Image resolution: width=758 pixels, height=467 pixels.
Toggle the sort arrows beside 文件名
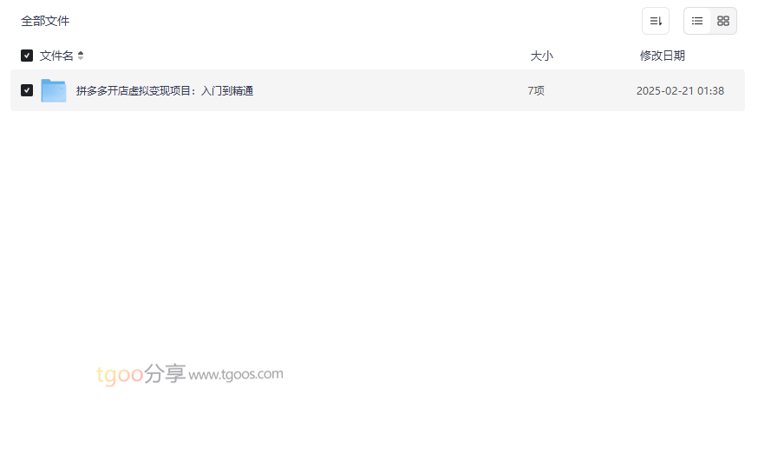(81, 56)
